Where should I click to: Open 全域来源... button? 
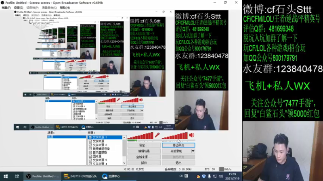click(x=144, y=157)
